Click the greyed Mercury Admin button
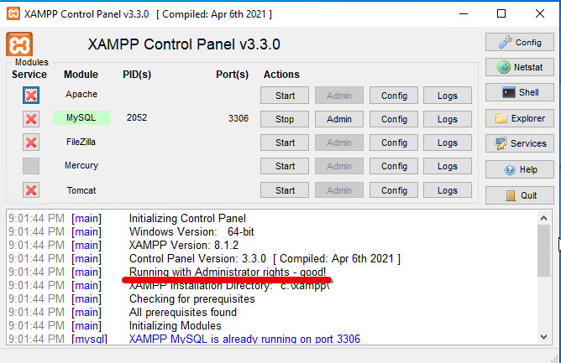 [339, 166]
